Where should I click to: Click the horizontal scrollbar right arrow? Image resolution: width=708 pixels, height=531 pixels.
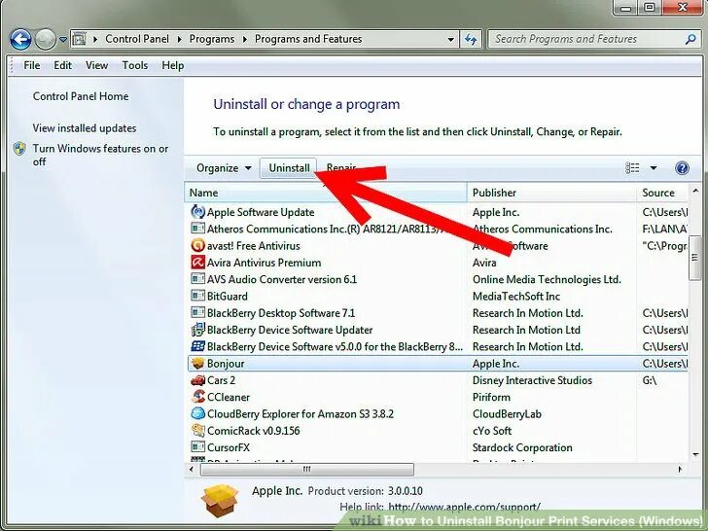point(680,470)
